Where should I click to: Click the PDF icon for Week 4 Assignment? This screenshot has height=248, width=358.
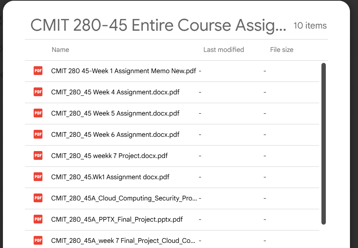(x=38, y=92)
